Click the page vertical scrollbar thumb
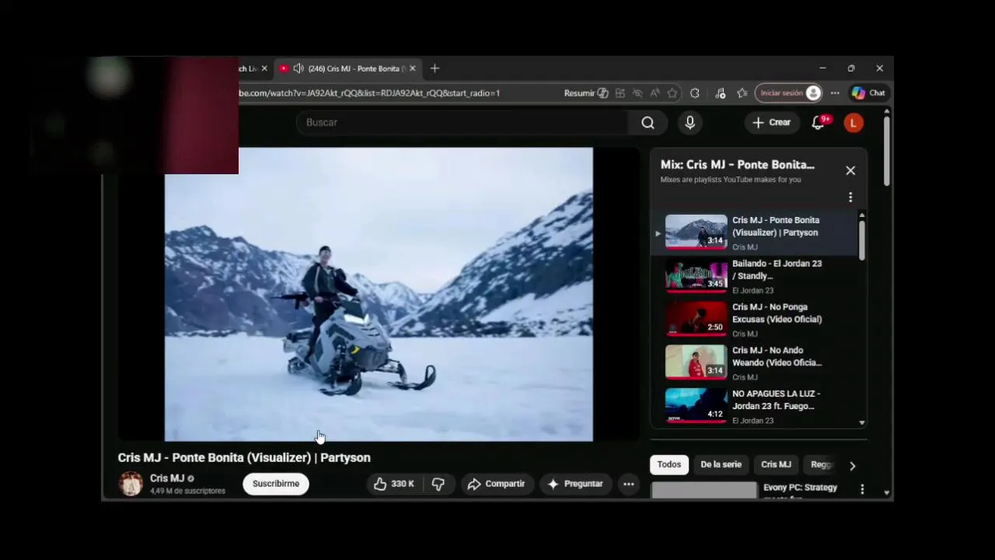 click(x=886, y=152)
